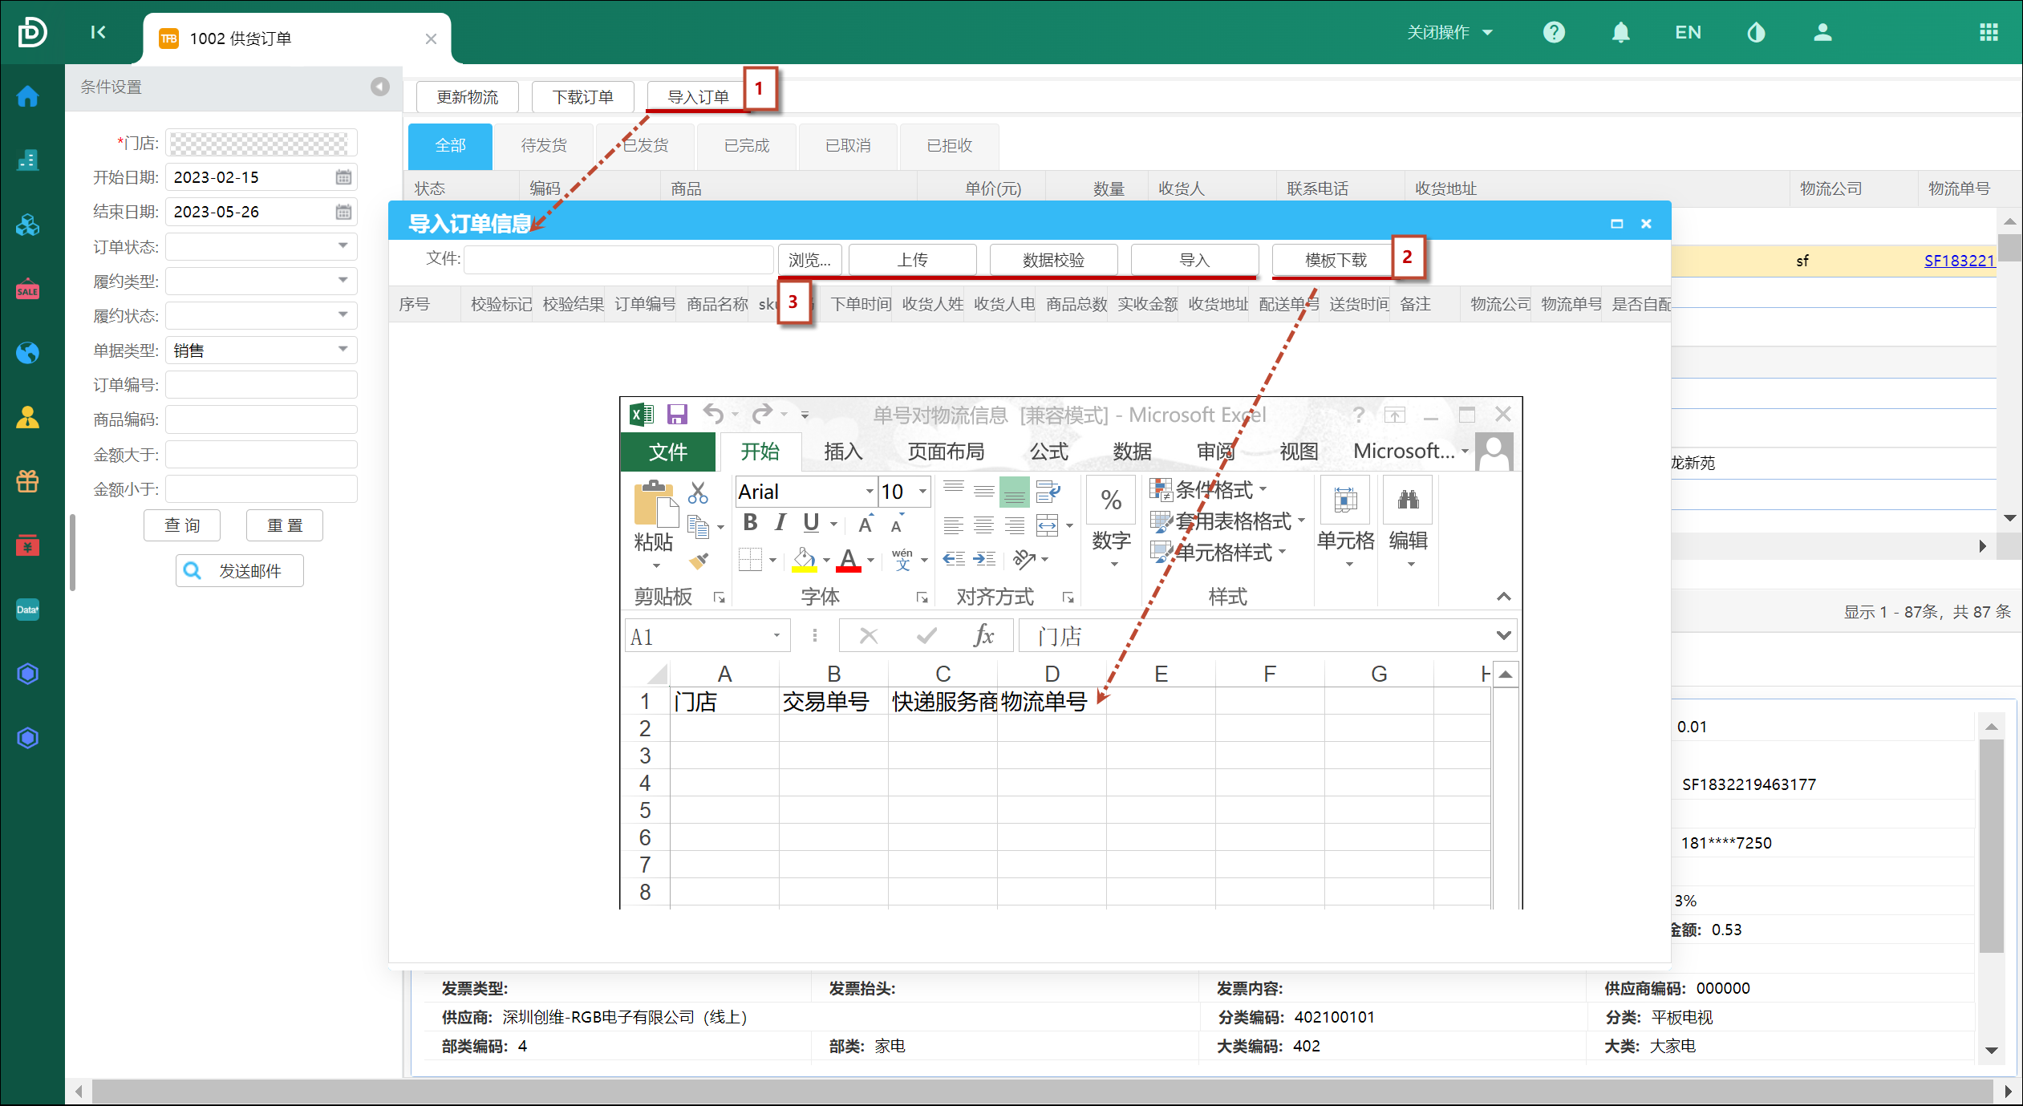Click the 数据校验 button
2023x1106 pixels.
[x=1054, y=260]
